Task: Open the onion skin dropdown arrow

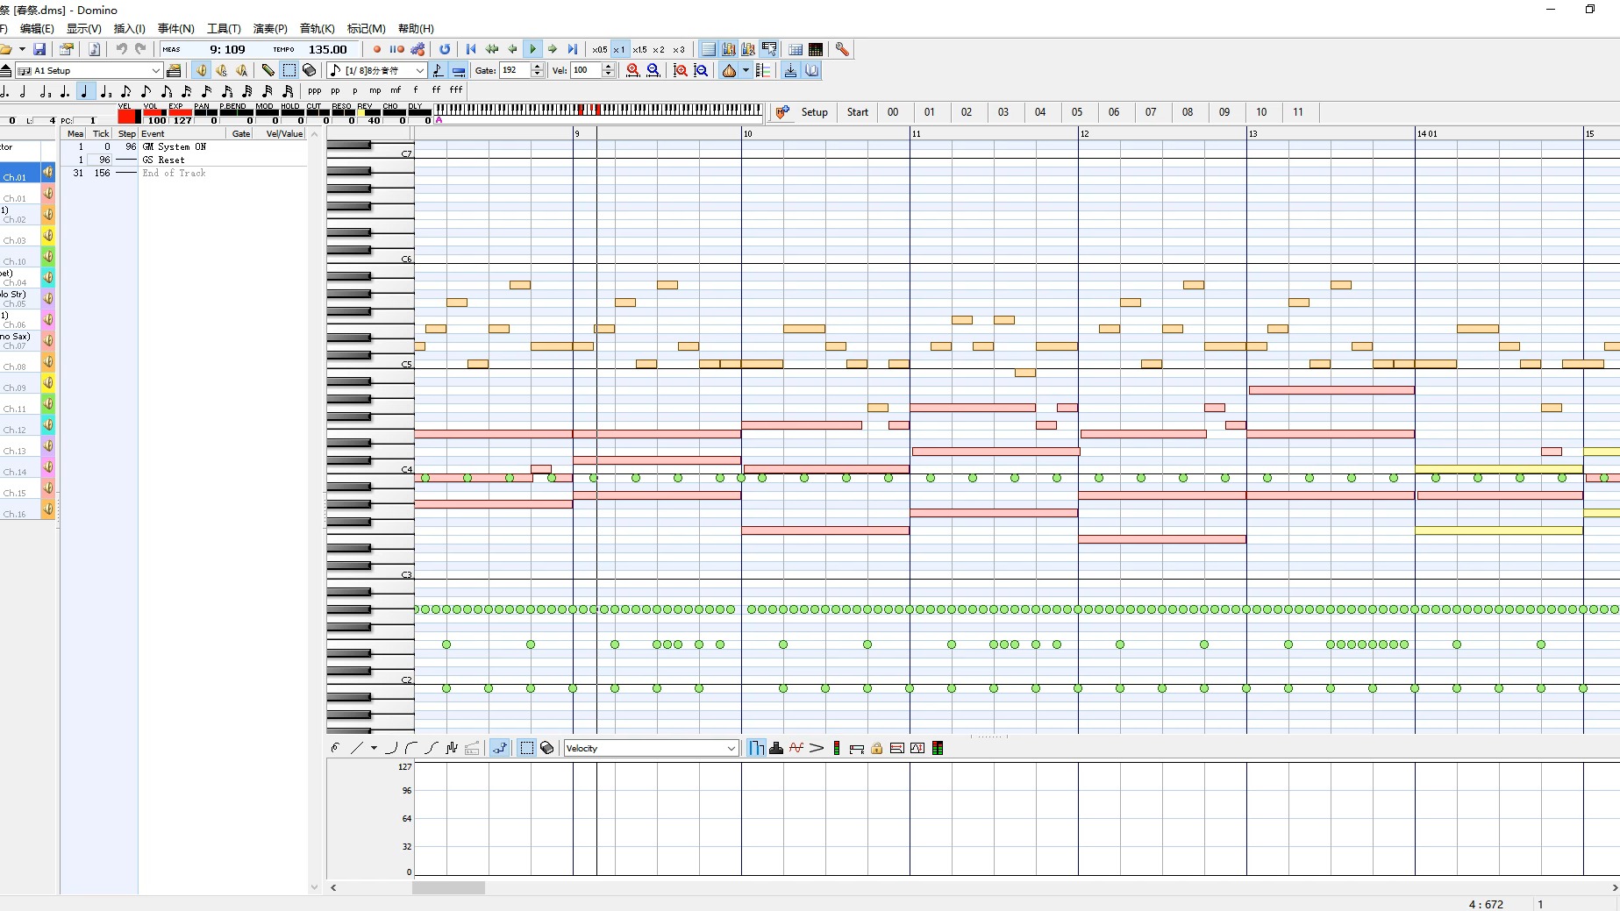Action: (x=746, y=71)
